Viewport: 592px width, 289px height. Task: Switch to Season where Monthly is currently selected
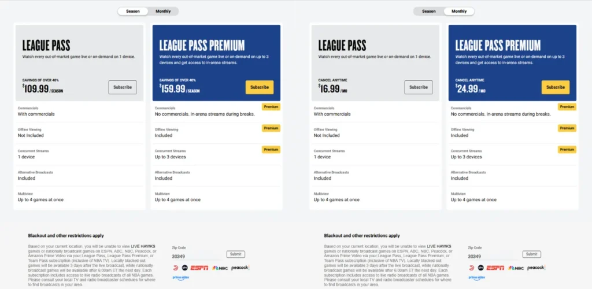click(429, 11)
